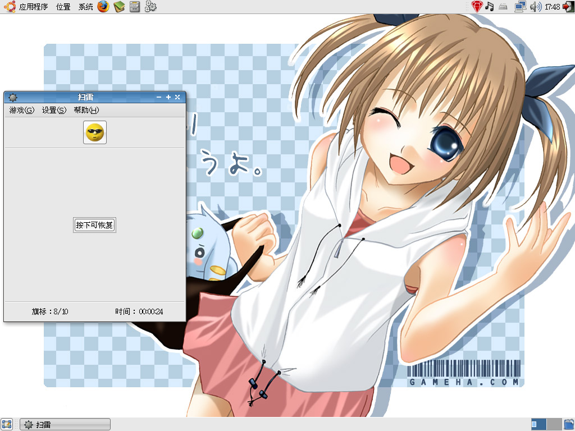Open the 位置 panel menu

click(63, 7)
